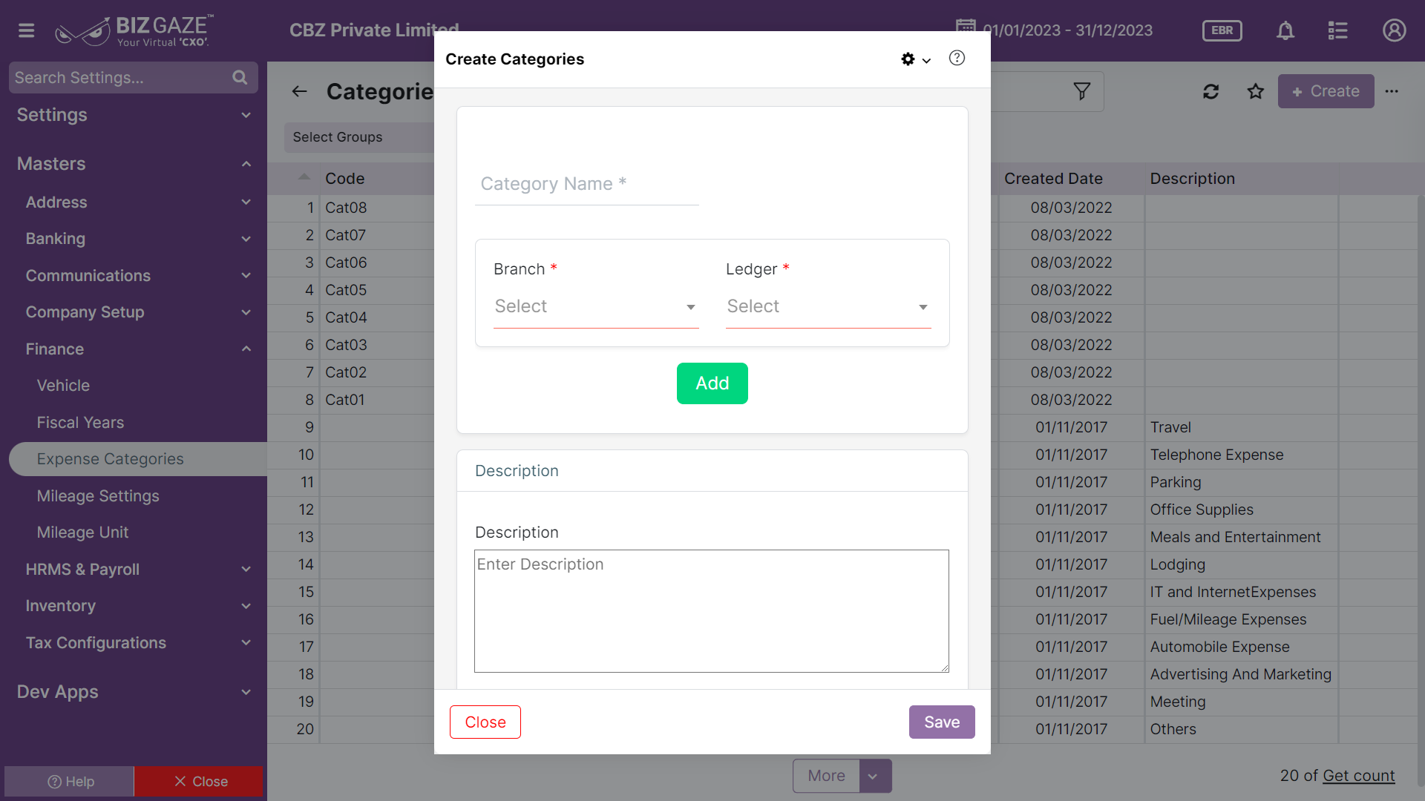
Task: Open the more options ellipsis icon
Action: pos(1392,91)
